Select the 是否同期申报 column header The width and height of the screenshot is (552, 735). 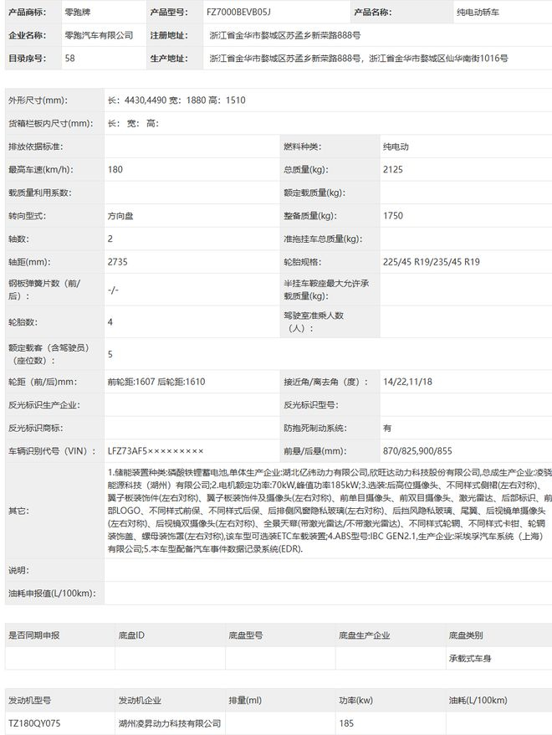pyautogui.click(x=34, y=635)
